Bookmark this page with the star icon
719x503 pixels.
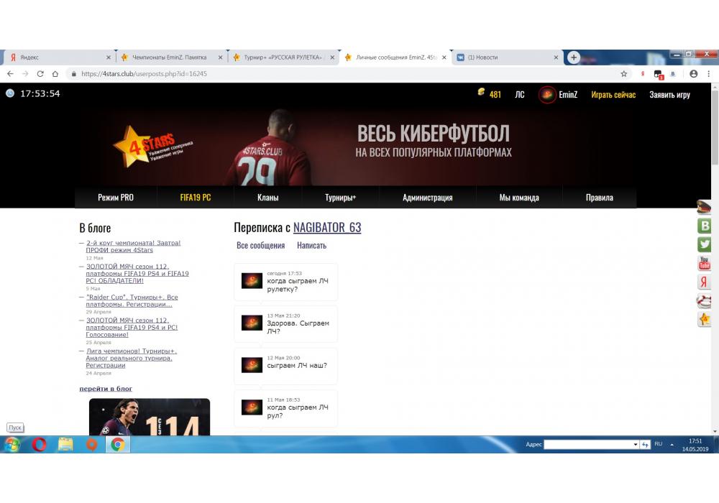[x=624, y=74]
